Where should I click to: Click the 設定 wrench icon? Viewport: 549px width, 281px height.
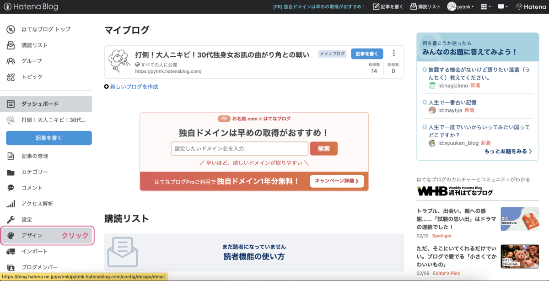tap(11, 220)
